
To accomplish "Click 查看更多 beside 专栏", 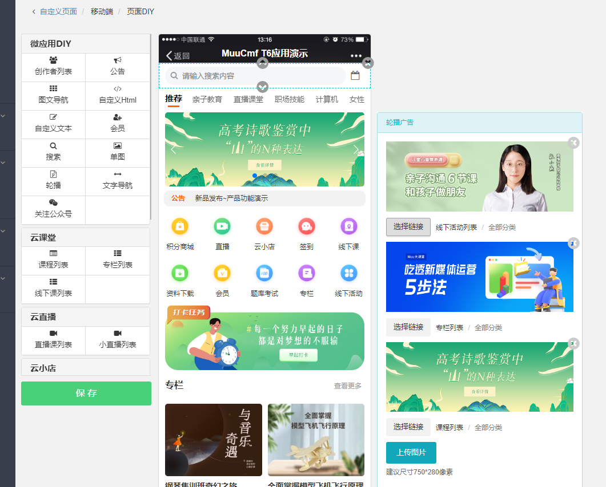I will pos(348,386).
